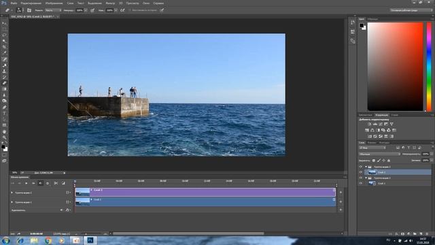Switch to the Каналы tab
The height and width of the screenshot is (245, 435).
(x=372, y=143)
